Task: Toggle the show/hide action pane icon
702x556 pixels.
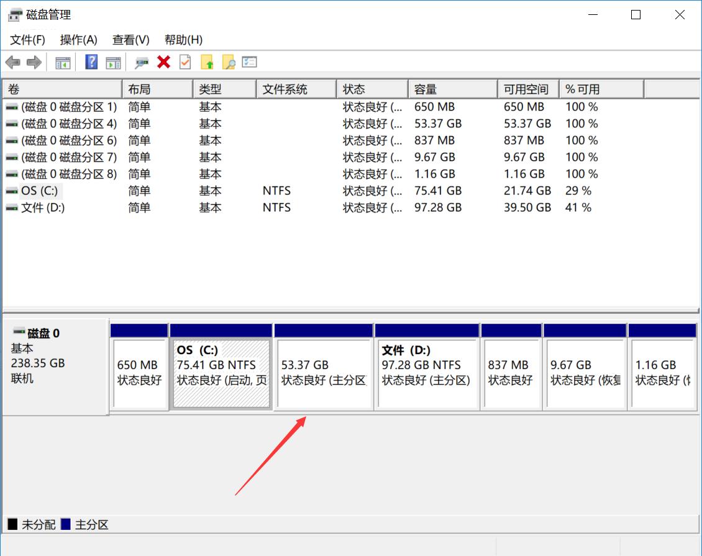Action: point(112,62)
